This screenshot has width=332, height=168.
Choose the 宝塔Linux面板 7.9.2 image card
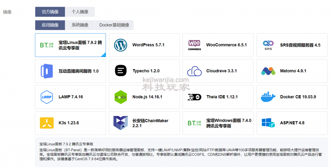click(70, 45)
